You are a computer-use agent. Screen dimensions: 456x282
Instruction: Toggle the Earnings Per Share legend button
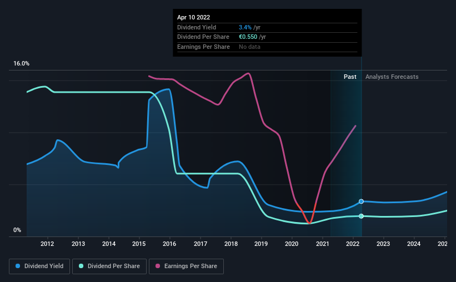tap(186, 266)
